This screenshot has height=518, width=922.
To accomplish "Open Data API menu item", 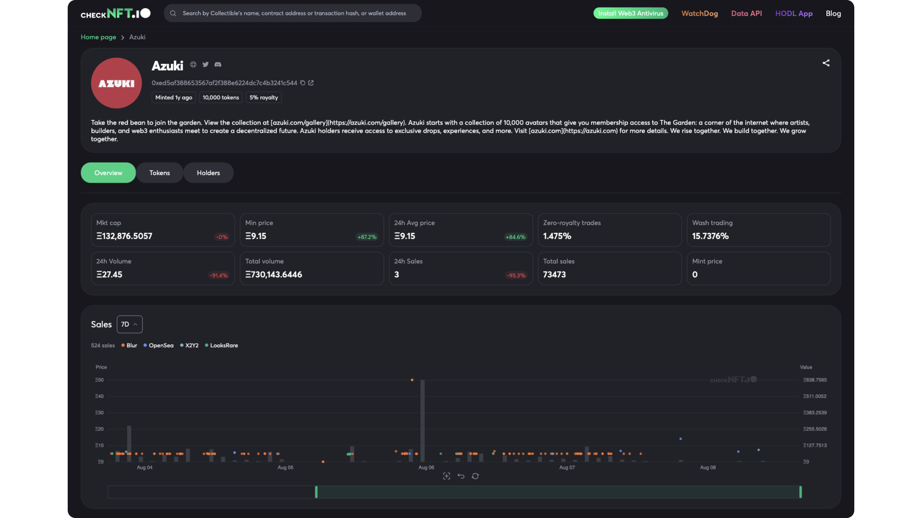I will (746, 13).
